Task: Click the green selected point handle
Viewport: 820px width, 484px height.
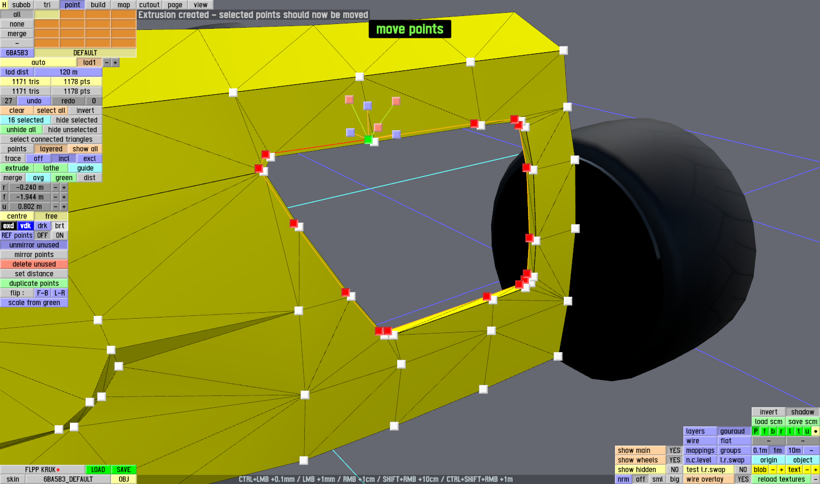Action: pos(368,139)
